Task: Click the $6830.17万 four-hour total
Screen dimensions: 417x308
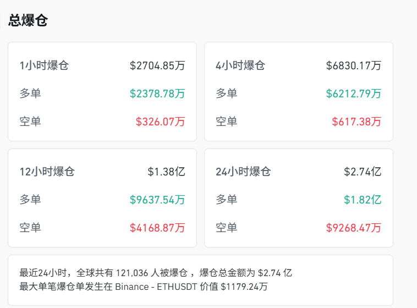Action: [353, 65]
